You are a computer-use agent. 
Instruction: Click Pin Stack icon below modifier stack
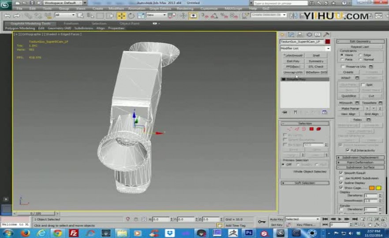tap(284, 112)
